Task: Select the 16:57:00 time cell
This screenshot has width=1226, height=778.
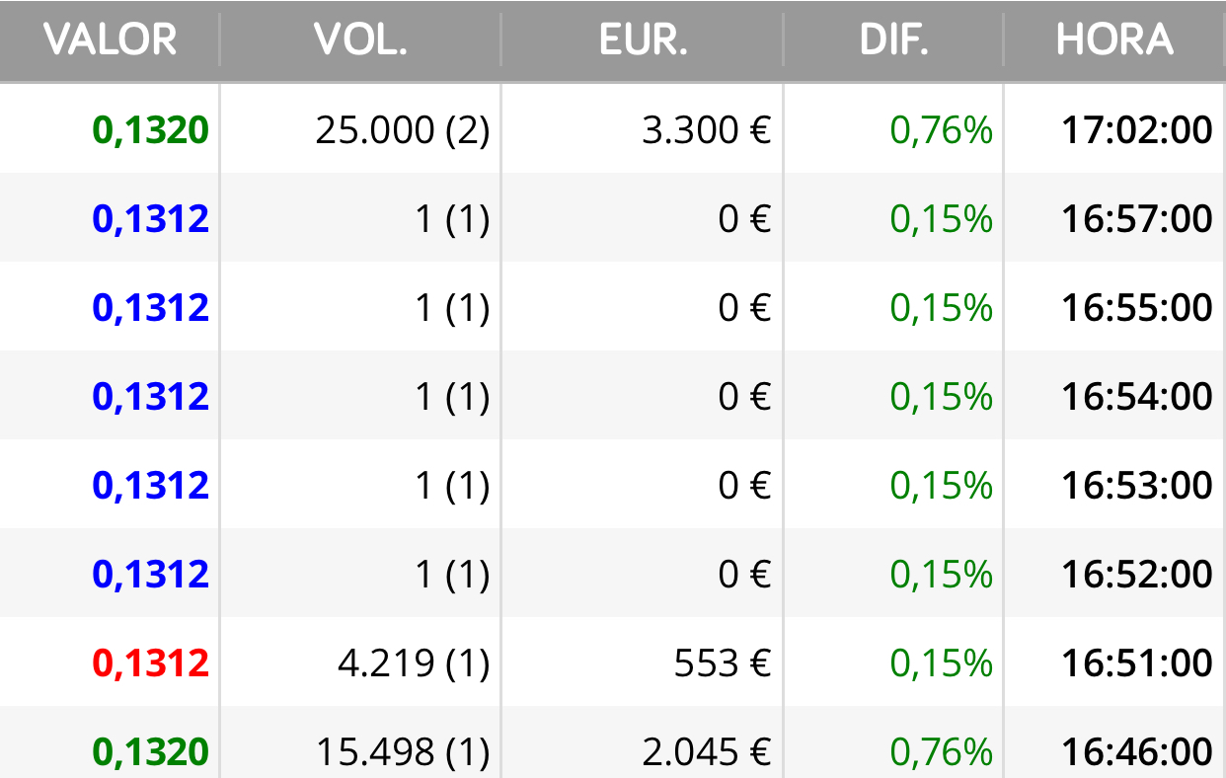Action: click(1137, 218)
